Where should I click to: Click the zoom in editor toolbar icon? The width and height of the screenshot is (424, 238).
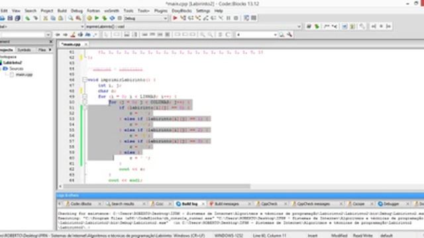pyautogui.click(x=202, y=34)
